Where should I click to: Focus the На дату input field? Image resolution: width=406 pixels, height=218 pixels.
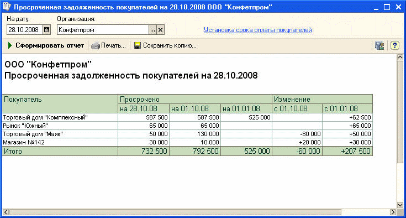coord(25,30)
